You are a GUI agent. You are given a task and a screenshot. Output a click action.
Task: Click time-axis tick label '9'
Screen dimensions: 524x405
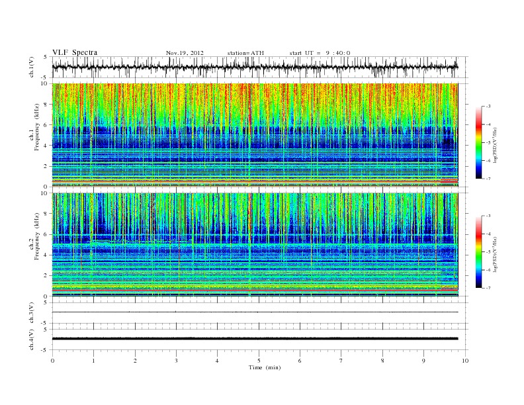pyautogui.click(x=423, y=361)
